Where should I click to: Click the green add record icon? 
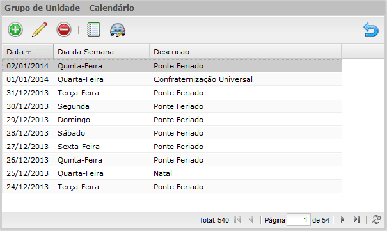[x=15, y=29]
